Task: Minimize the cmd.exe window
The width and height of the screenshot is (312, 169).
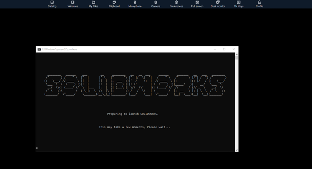Action: pyautogui.click(x=215, y=49)
